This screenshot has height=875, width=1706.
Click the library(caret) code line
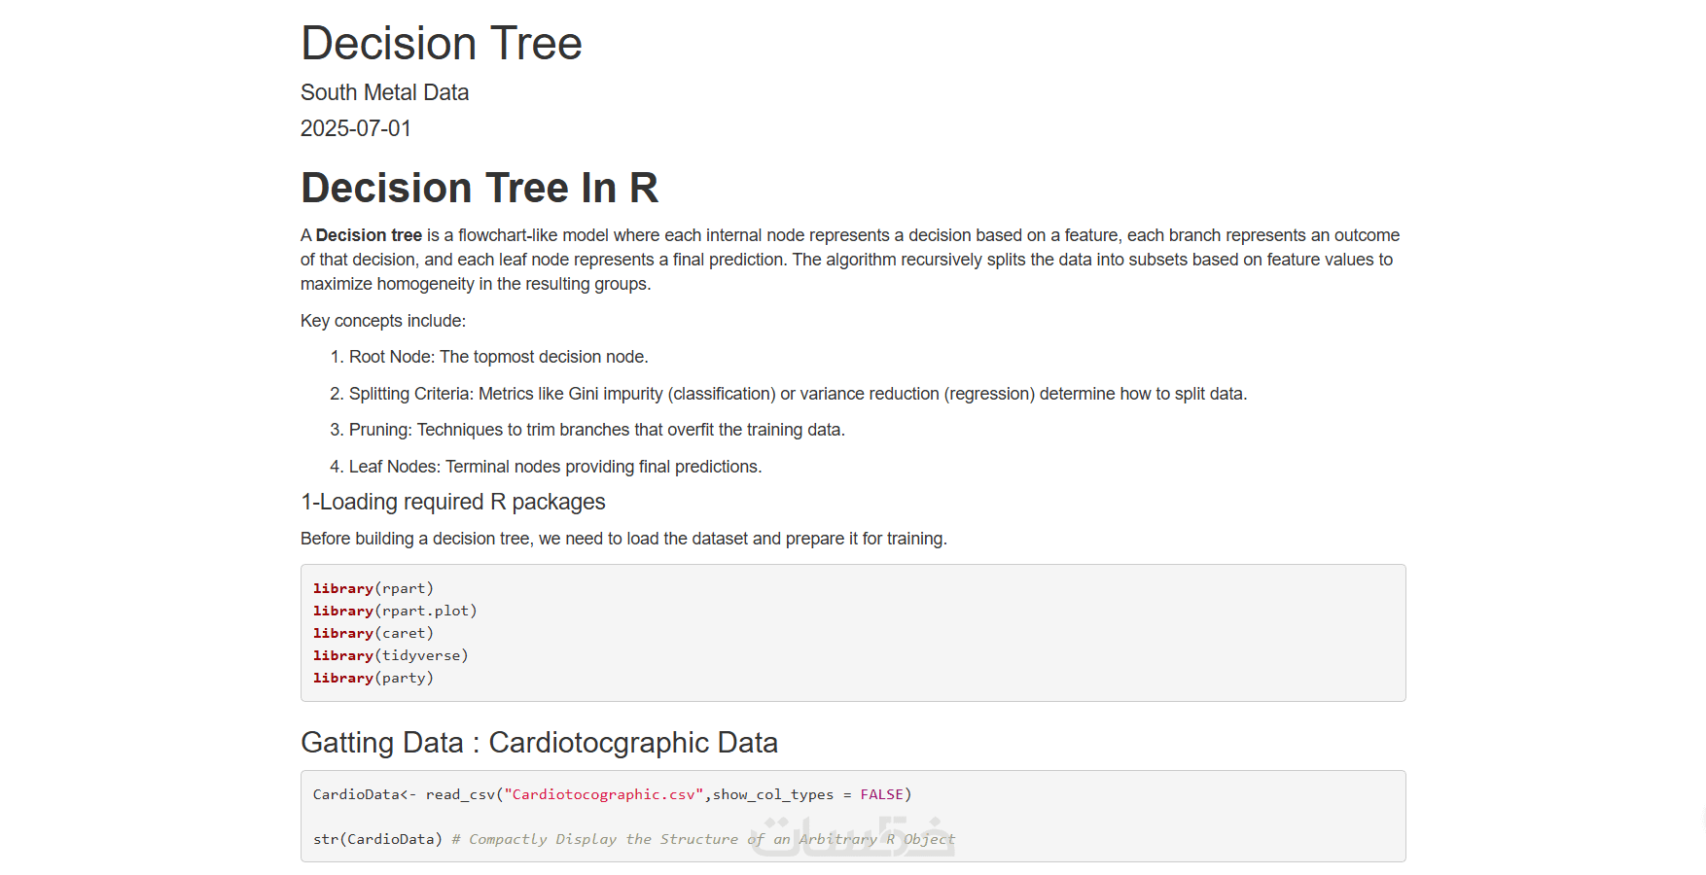tap(373, 633)
